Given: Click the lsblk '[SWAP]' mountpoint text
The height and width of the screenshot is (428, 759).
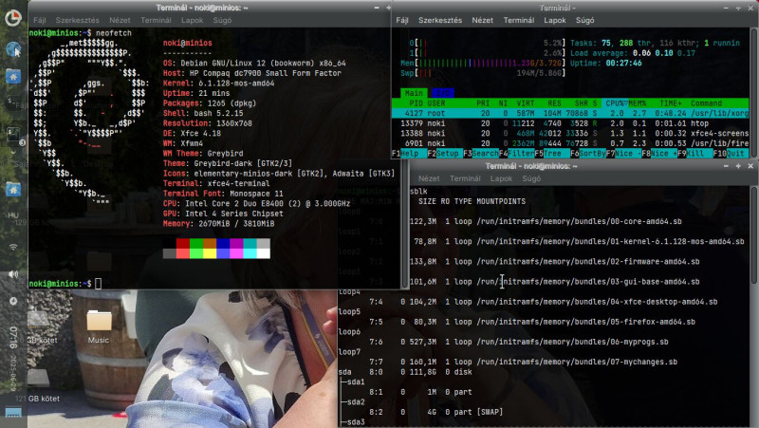Looking at the screenshot, I should [490, 412].
